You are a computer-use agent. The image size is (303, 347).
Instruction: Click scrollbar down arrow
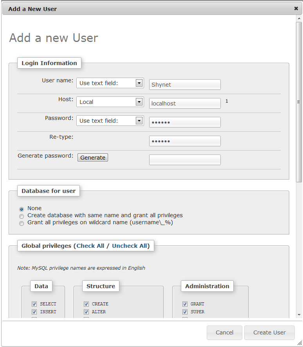click(x=299, y=314)
